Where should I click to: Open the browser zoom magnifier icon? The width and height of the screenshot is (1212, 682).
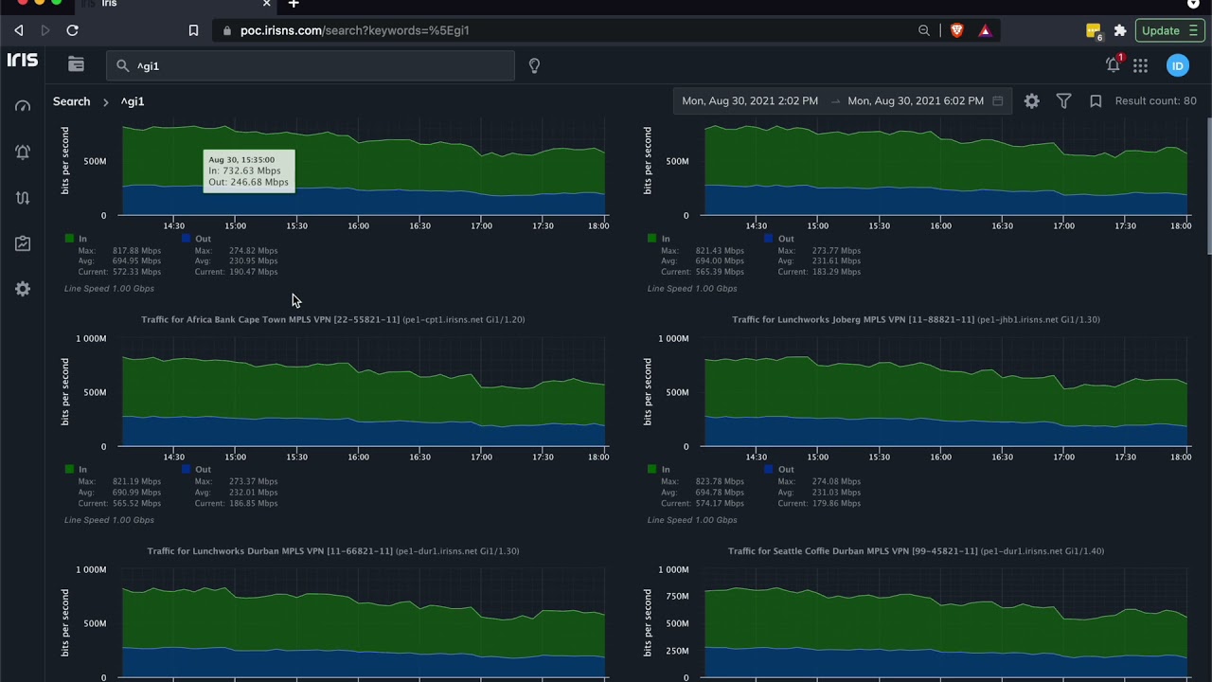(924, 30)
